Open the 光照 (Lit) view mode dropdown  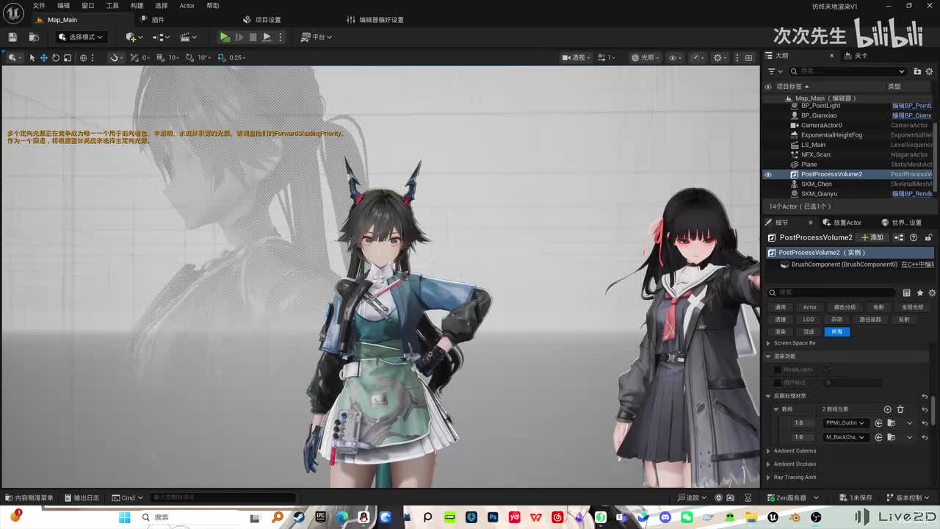point(646,57)
